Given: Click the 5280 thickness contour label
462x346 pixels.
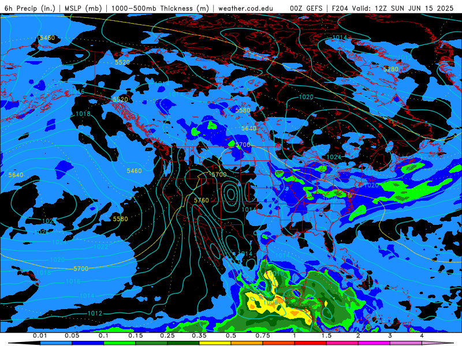Looking at the screenshot, I should (391, 69).
